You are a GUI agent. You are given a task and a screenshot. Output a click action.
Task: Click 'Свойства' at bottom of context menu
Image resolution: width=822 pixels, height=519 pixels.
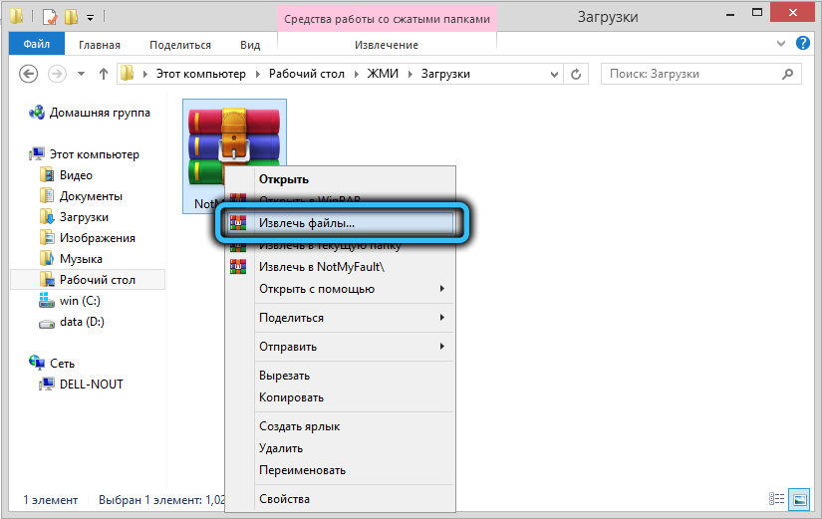[284, 499]
